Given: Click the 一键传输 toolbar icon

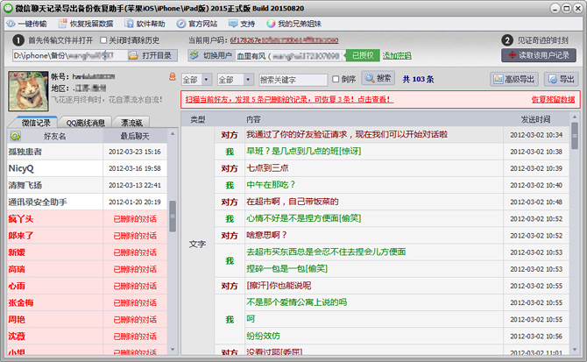Looking at the screenshot, I should pyautogui.click(x=11, y=23).
